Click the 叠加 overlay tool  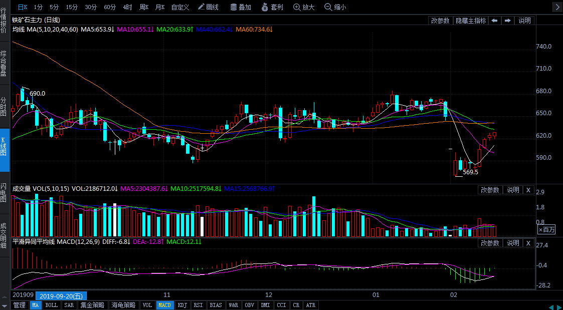pos(241,7)
